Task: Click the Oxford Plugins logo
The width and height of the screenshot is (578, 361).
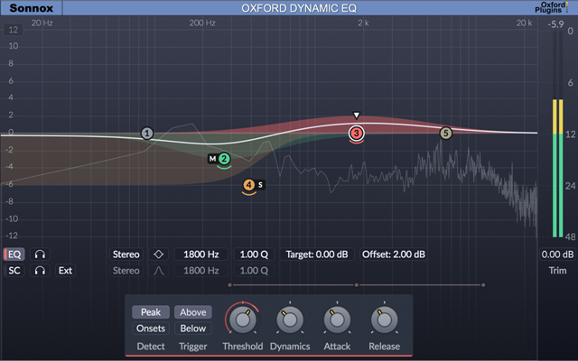Action: (x=552, y=7)
